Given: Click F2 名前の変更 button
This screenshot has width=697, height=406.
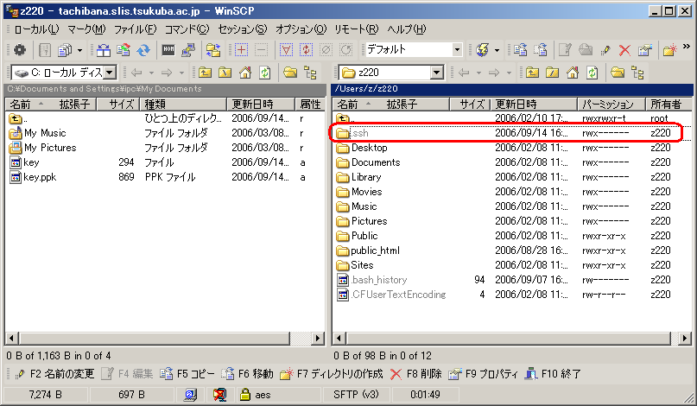Looking at the screenshot, I should (54, 374).
